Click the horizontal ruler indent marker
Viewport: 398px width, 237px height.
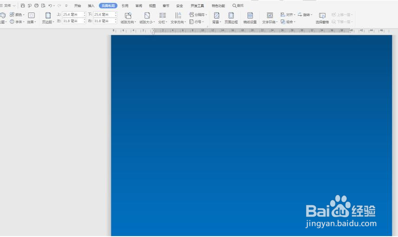click(x=153, y=32)
